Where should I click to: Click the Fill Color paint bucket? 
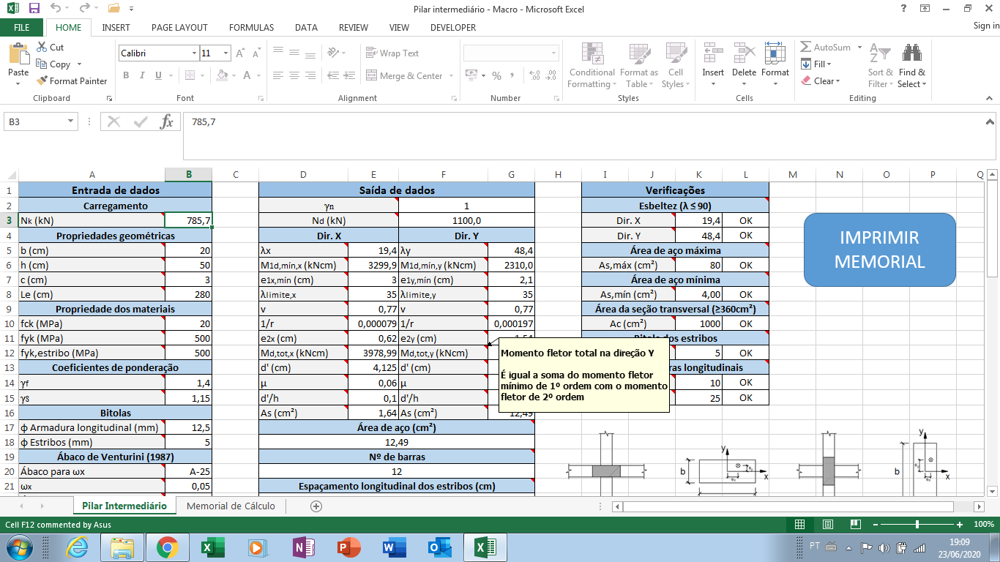(x=223, y=75)
